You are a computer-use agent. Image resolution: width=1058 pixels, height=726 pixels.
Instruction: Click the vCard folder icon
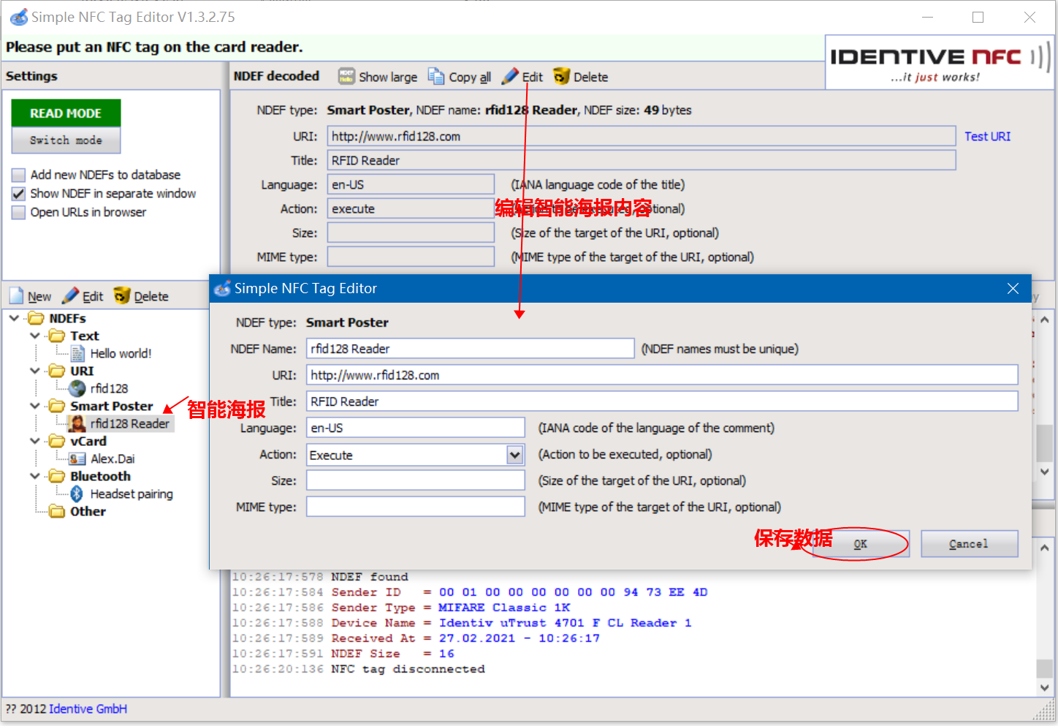(57, 441)
